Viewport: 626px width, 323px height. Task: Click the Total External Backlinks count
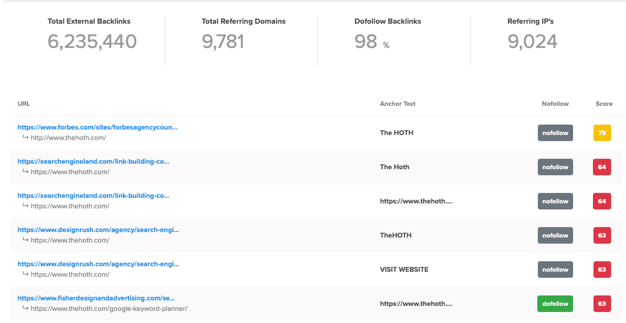point(92,41)
